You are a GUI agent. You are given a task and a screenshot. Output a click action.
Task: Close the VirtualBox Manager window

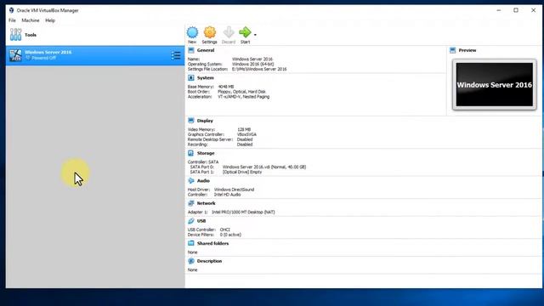533,10
